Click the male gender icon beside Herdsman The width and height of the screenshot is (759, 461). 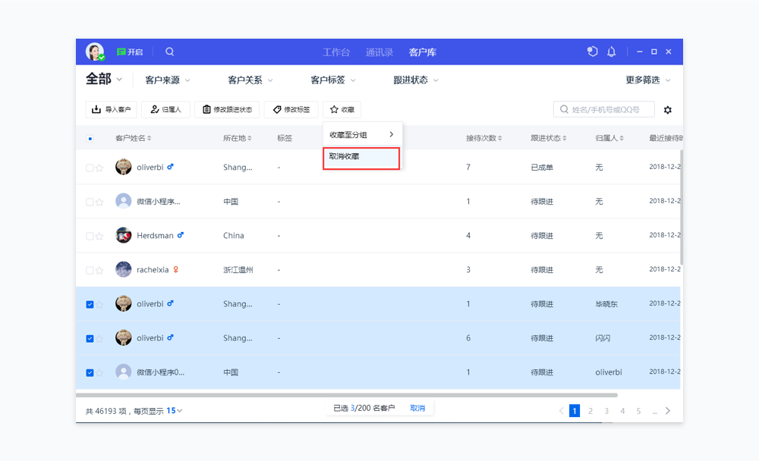(181, 234)
